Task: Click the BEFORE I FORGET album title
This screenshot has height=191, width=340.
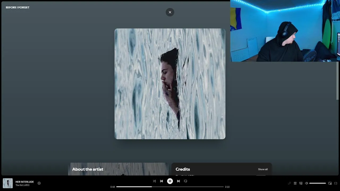Action: click(18, 7)
